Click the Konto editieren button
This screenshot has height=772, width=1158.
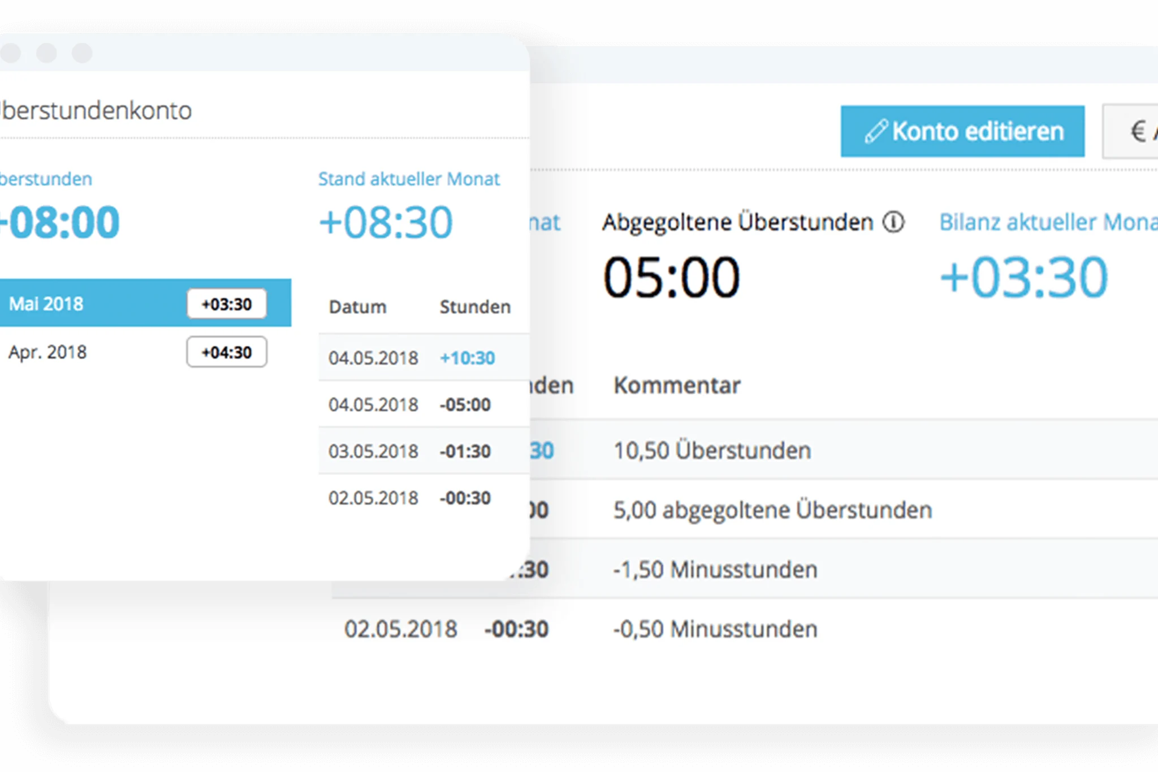(962, 131)
